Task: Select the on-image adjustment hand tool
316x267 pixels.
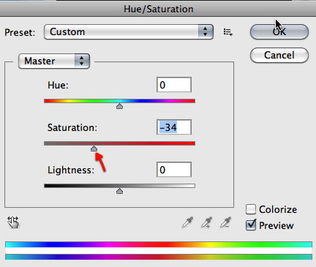Action: (13, 222)
